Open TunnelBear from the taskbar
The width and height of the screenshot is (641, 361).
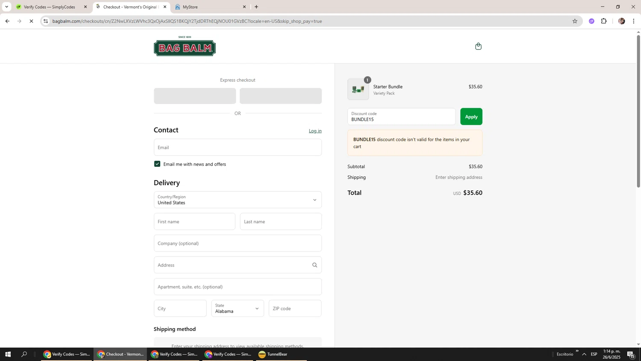(x=281, y=354)
